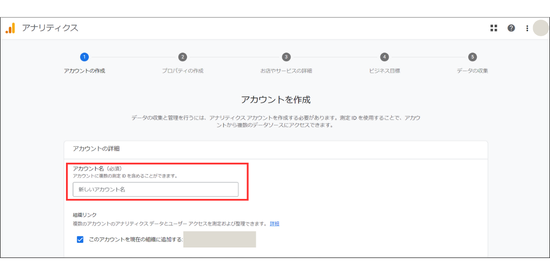550x275 pixels.
Task: Click the お店やサービスの詳細 step label
Action: point(286,71)
